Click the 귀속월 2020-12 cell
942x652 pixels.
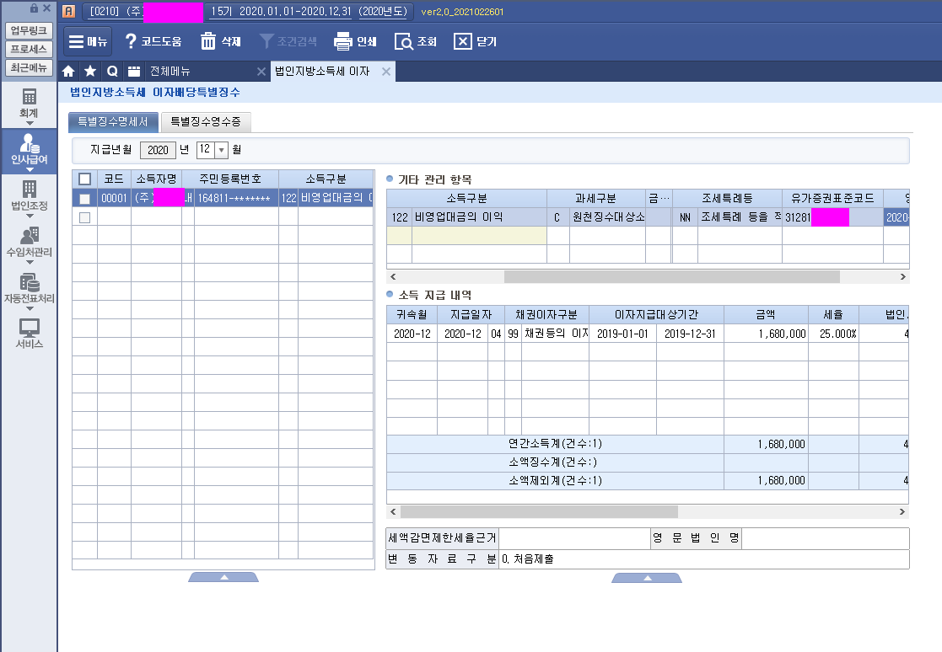click(412, 334)
